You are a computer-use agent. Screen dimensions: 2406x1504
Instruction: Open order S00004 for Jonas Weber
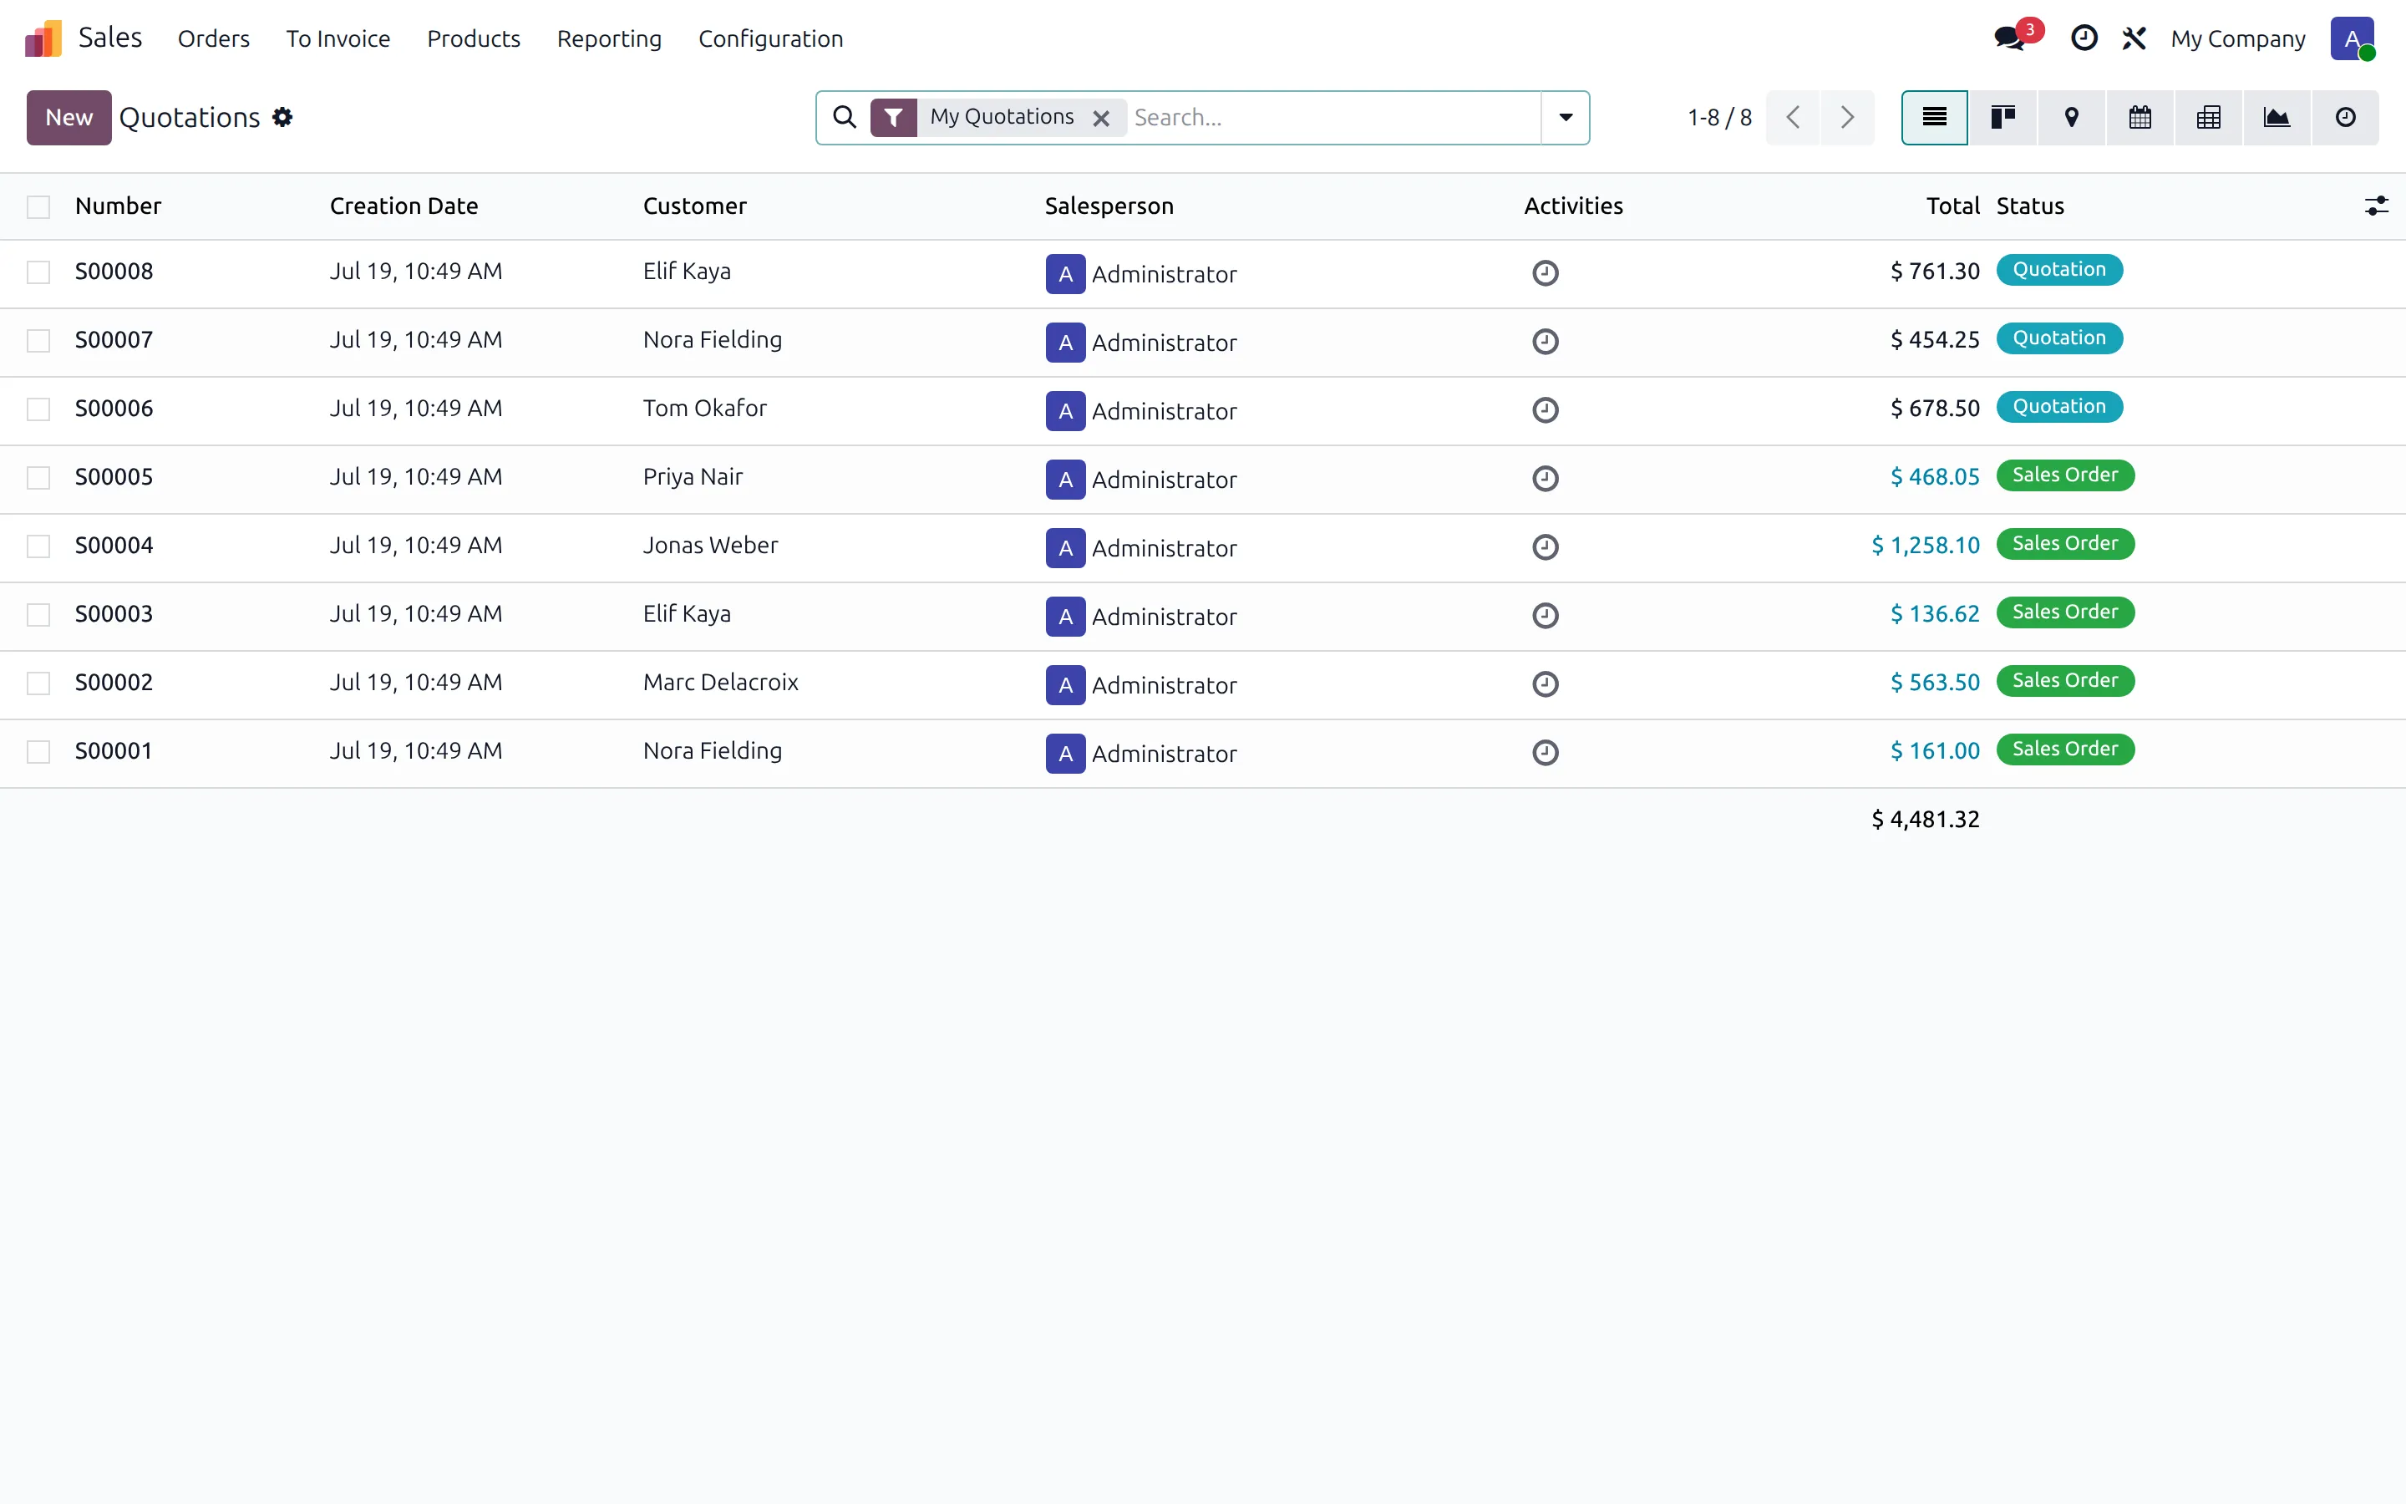click(x=114, y=545)
